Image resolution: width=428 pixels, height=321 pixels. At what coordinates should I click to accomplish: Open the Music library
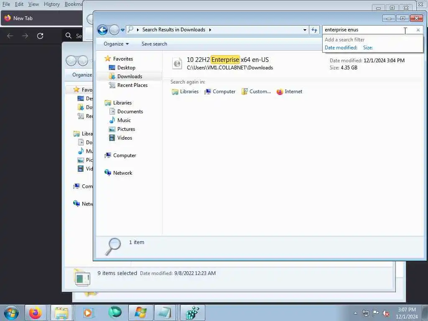click(x=124, y=120)
